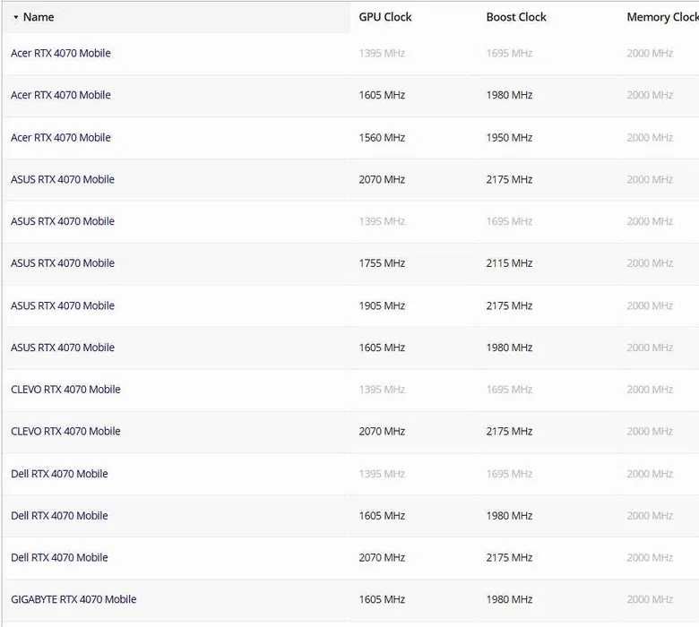The height and width of the screenshot is (627, 699).
Task: Click 1395 MHz GPU clock in 1395 MHz Dell row
Action: (x=382, y=474)
